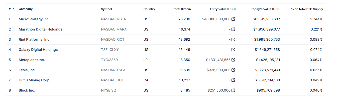Select the NASDAQ:MARA symbol

tap(114, 29)
